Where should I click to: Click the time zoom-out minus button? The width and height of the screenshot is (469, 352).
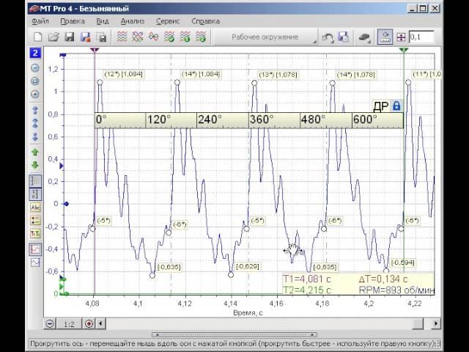click(x=50, y=323)
